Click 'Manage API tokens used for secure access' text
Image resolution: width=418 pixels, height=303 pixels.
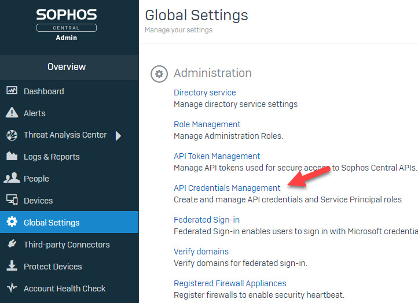(295, 168)
